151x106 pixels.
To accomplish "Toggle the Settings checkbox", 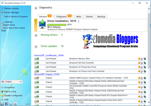I will (x=2, y=22).
